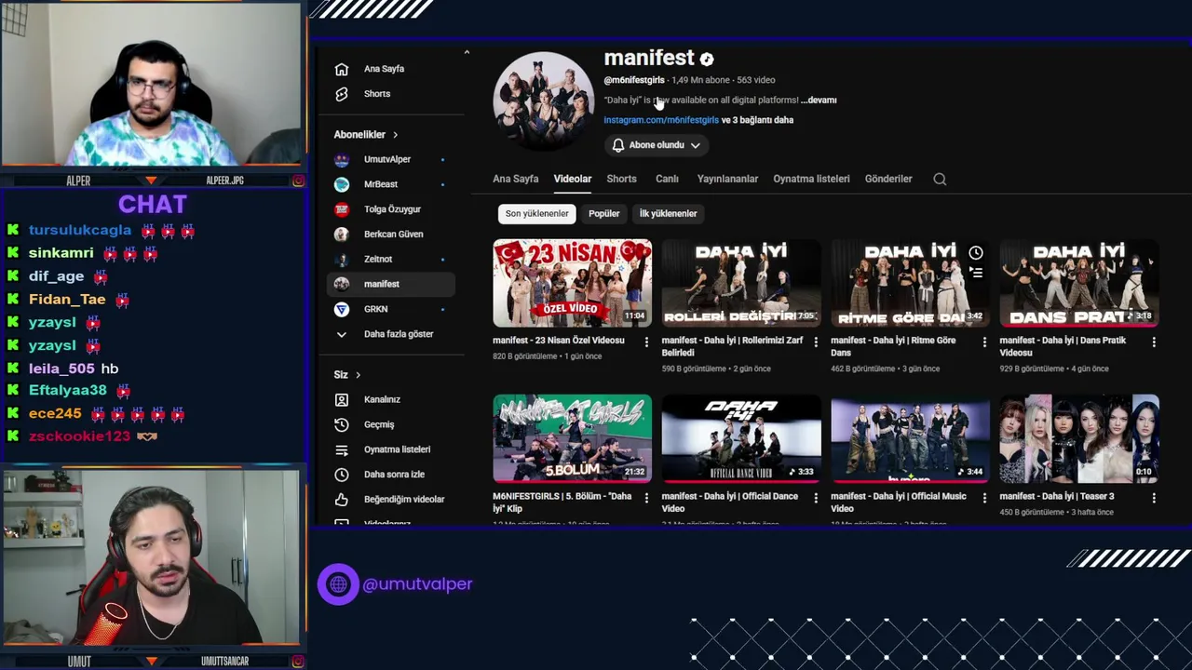This screenshot has height=670, width=1192.
Task: Click watch later clock on Ritme Göre Dans thumbnail
Action: (x=975, y=253)
